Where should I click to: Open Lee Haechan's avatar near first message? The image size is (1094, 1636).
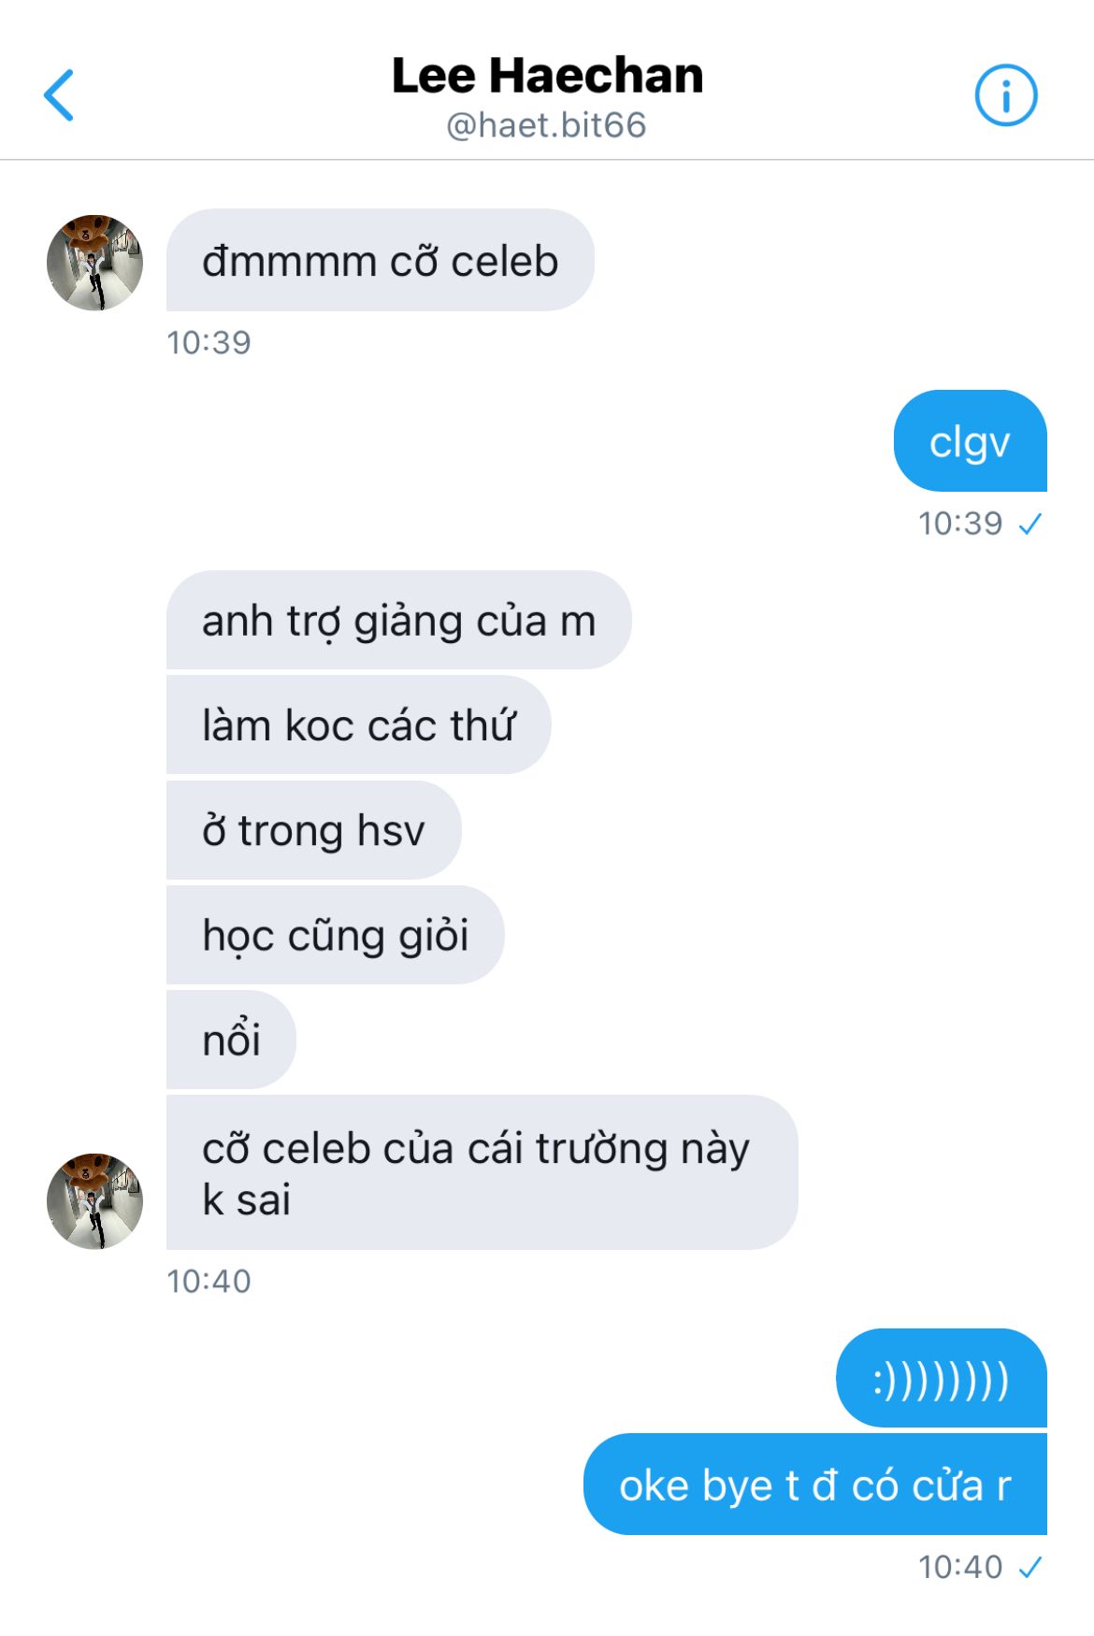click(x=94, y=262)
